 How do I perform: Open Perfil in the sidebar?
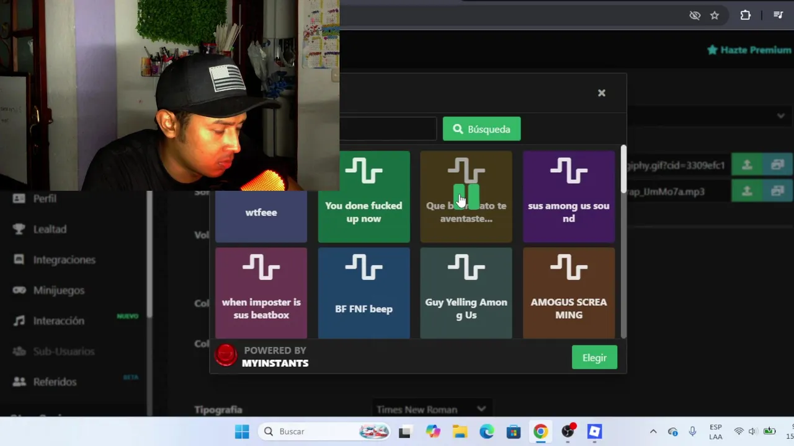(x=45, y=198)
